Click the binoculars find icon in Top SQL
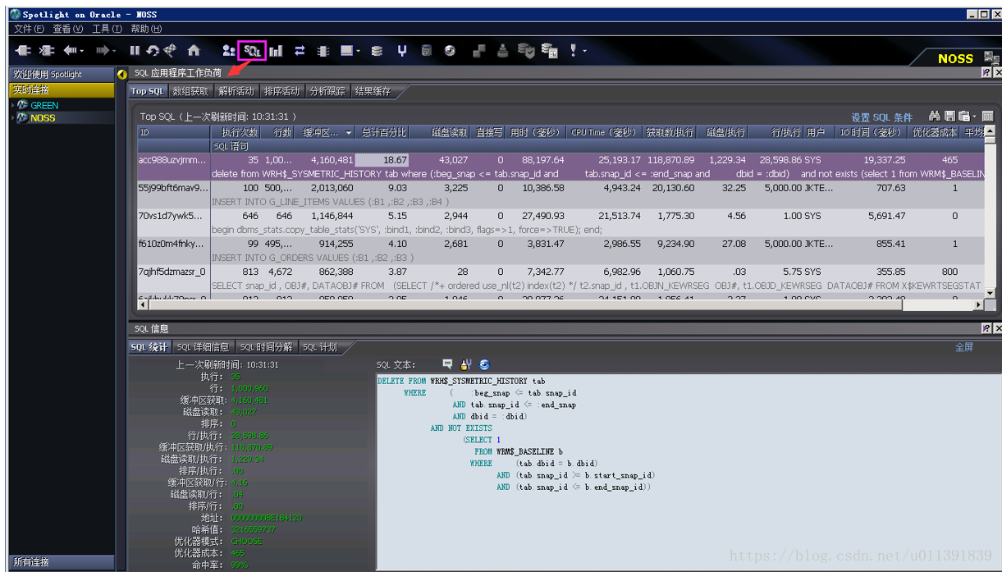This screenshot has width=1002, height=572. click(934, 117)
